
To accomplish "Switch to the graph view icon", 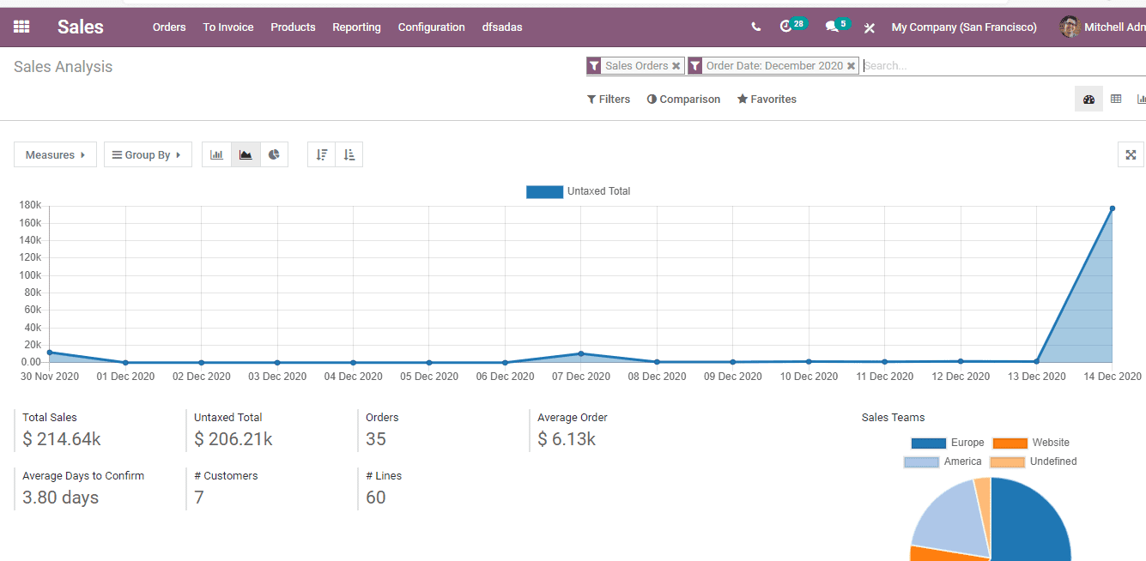I will [x=1141, y=99].
